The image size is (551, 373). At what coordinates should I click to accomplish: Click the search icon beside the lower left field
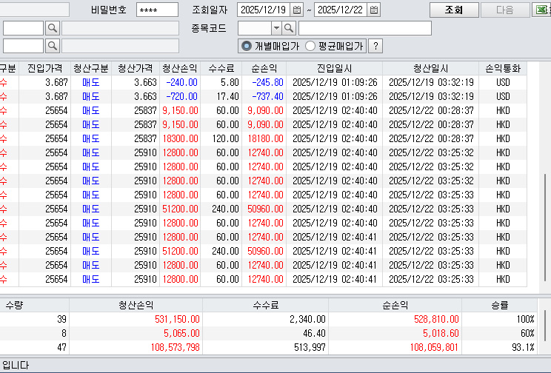[x=53, y=46]
